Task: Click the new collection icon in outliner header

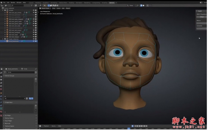Action: pos(36,6)
